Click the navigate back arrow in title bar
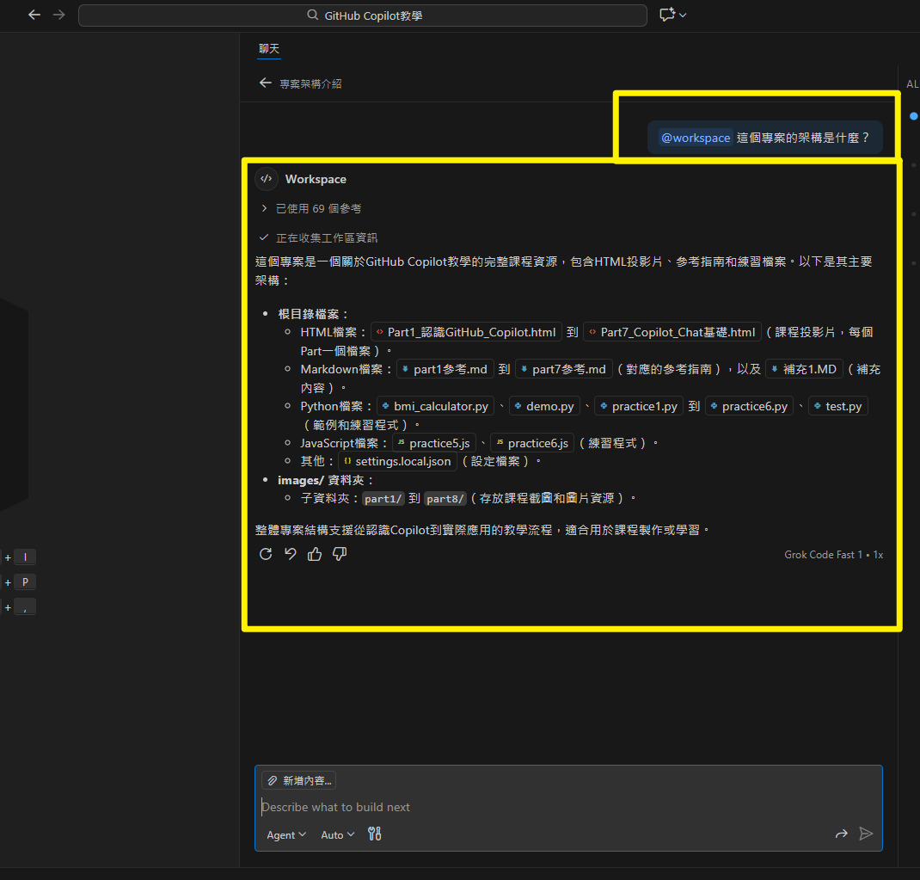The image size is (920, 880). click(x=34, y=15)
